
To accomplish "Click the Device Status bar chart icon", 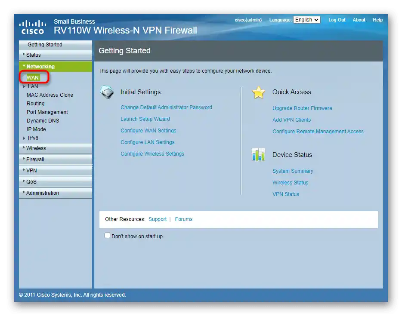I will 258,155.
